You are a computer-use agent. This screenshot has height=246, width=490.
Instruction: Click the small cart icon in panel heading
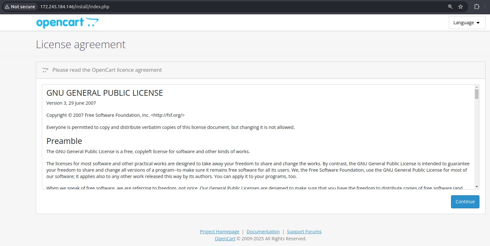45,70
